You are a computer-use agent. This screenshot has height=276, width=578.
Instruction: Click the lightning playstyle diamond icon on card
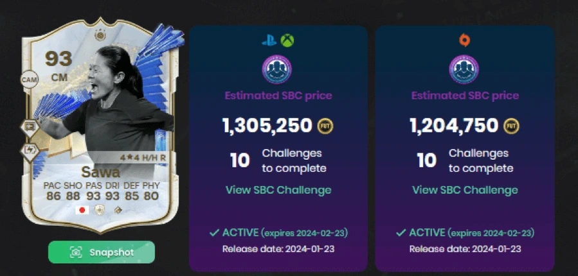[30, 151]
